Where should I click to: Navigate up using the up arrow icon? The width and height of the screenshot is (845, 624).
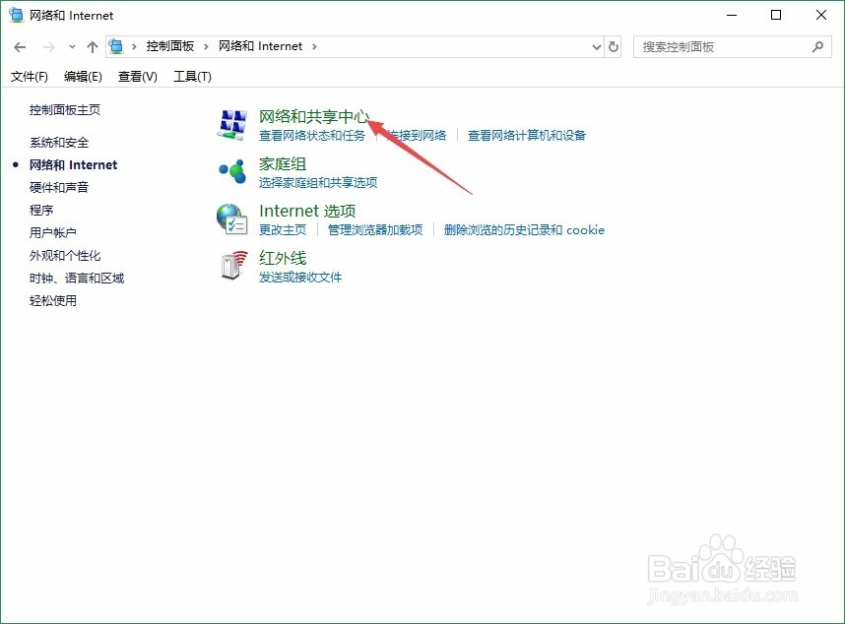tap(92, 46)
